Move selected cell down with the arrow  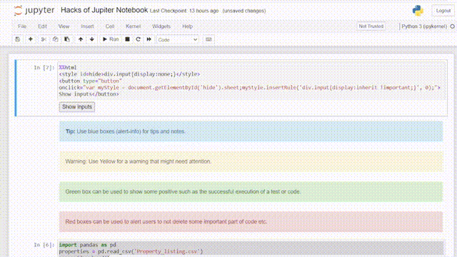pos(92,39)
